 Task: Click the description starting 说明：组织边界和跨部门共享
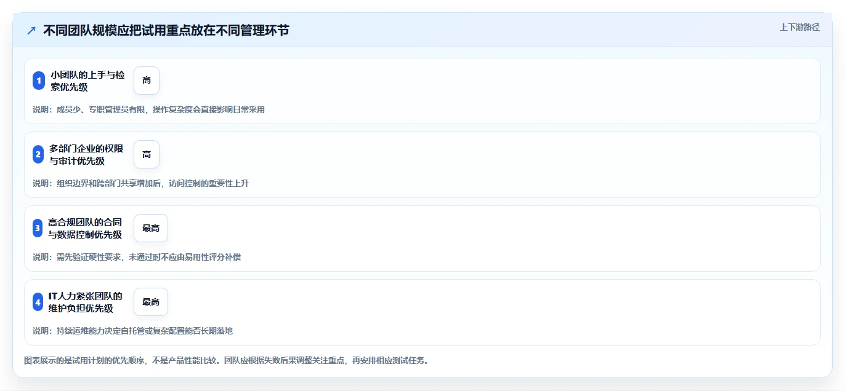[140, 183]
